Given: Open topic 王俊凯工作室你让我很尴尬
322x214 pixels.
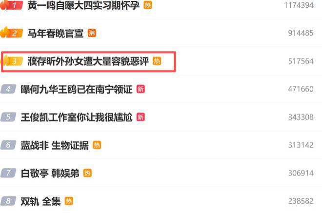Looking at the screenshot, I should click(x=77, y=117).
